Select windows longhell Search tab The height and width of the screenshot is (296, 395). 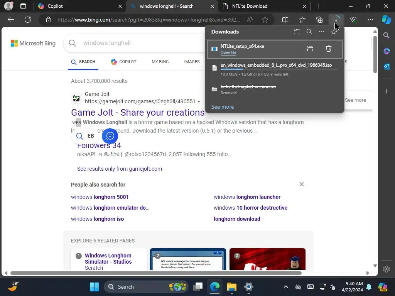[x=171, y=6]
